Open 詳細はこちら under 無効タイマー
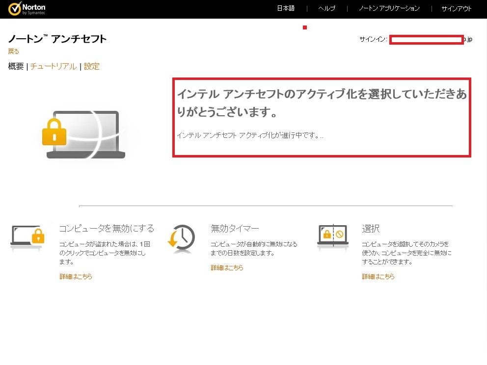 pos(227,267)
